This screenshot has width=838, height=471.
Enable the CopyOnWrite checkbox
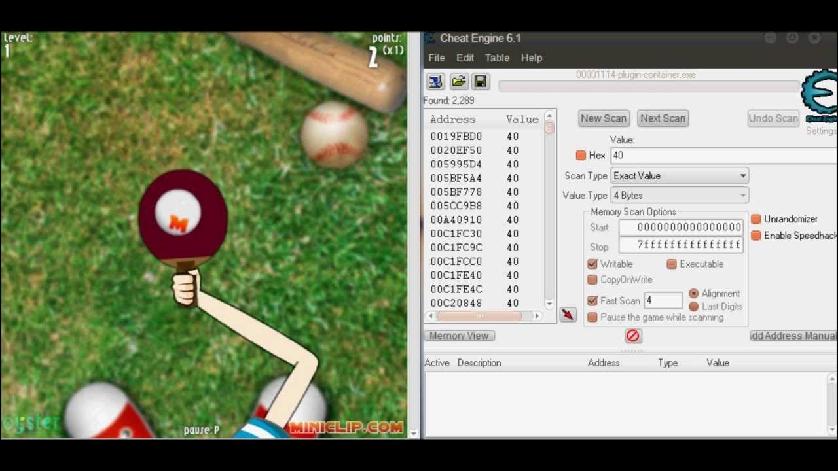click(592, 279)
